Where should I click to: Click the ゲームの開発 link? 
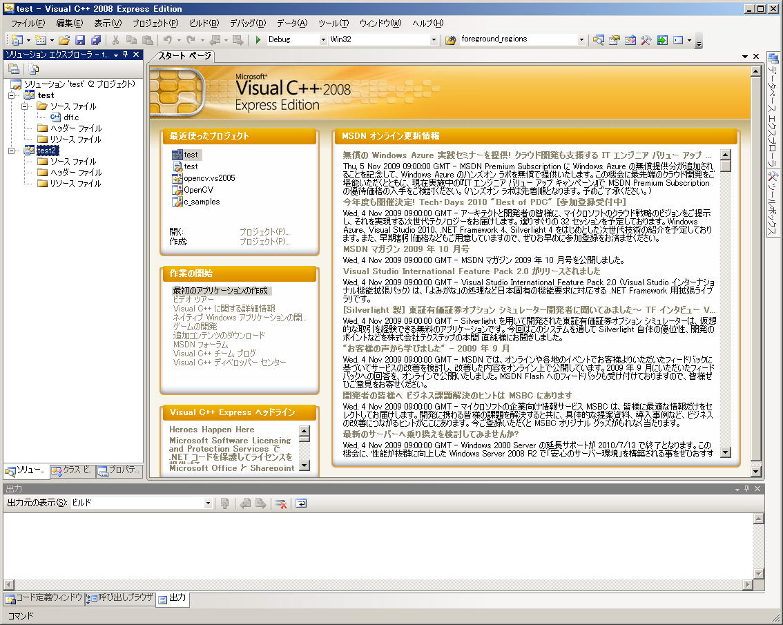[x=195, y=326]
